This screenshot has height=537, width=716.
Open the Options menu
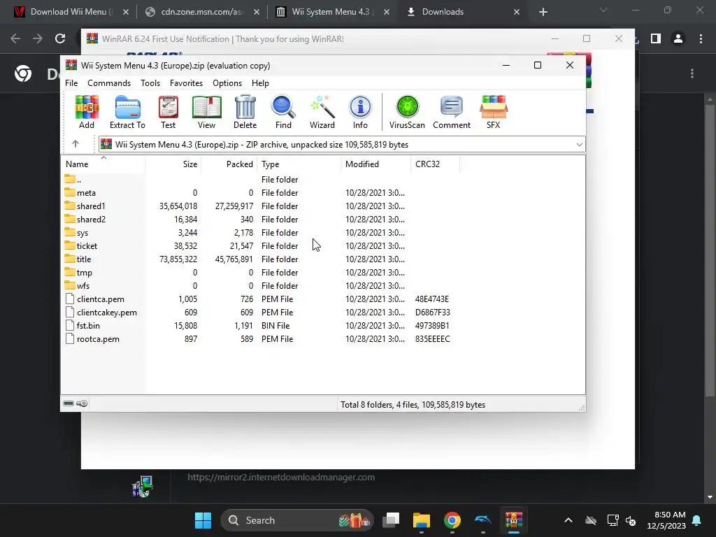coord(227,83)
